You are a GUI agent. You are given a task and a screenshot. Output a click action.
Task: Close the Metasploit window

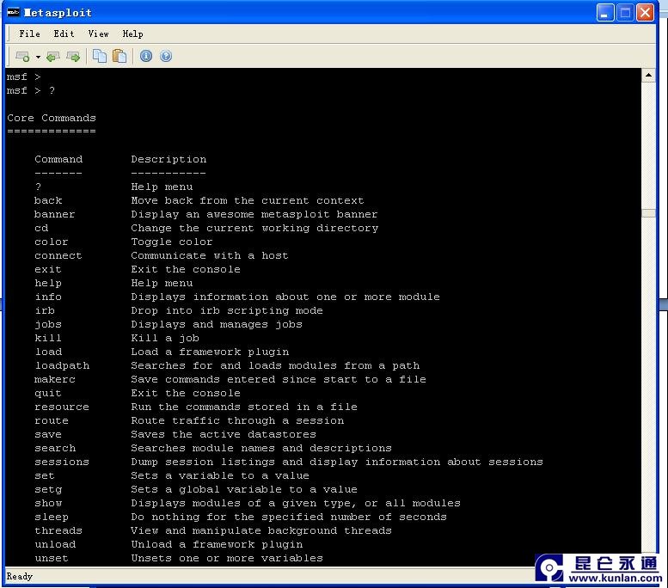645,12
